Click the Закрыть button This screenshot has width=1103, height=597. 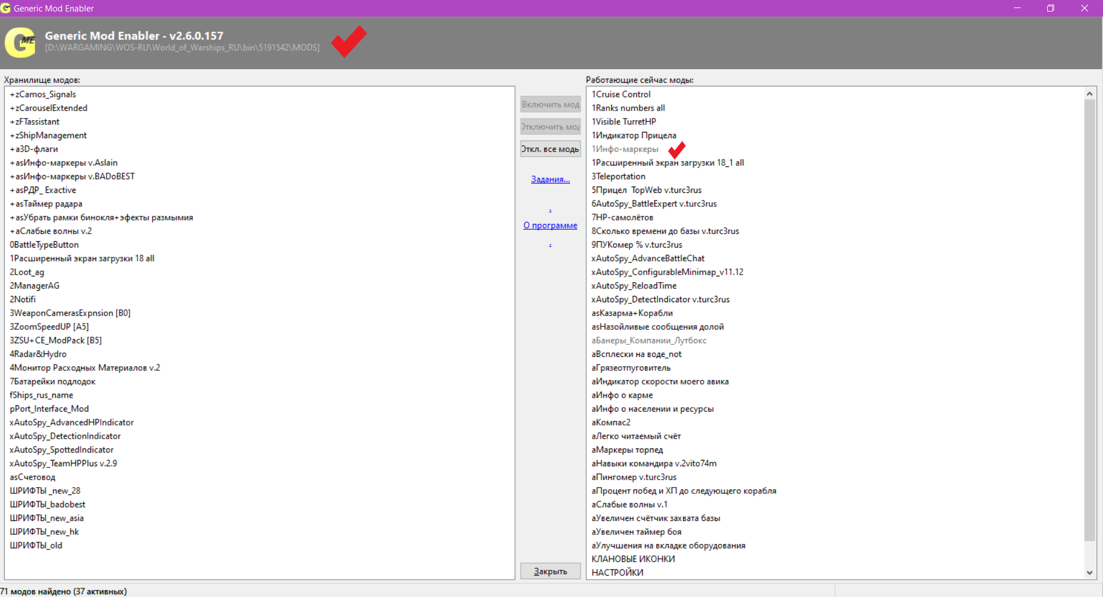(x=550, y=571)
